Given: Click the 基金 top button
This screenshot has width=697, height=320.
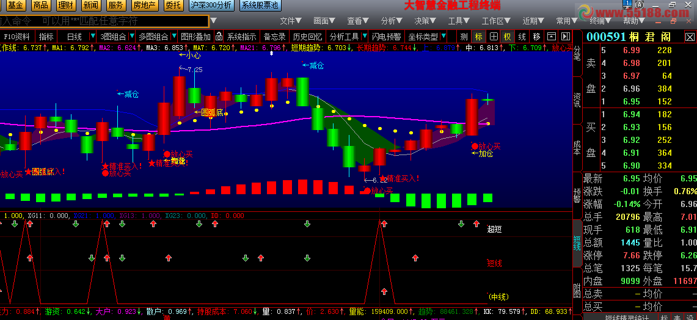Looking at the screenshot, I should 16,5.
